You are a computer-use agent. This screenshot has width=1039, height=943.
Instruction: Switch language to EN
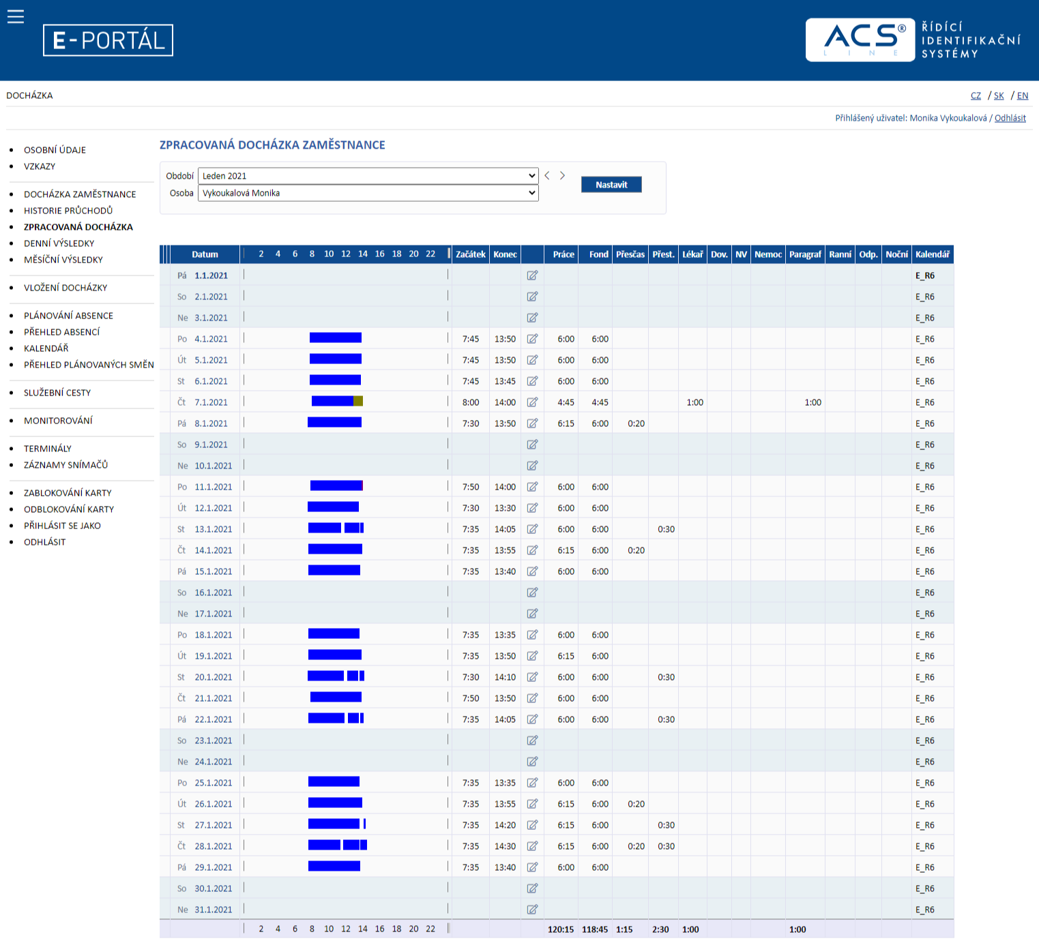point(1023,95)
